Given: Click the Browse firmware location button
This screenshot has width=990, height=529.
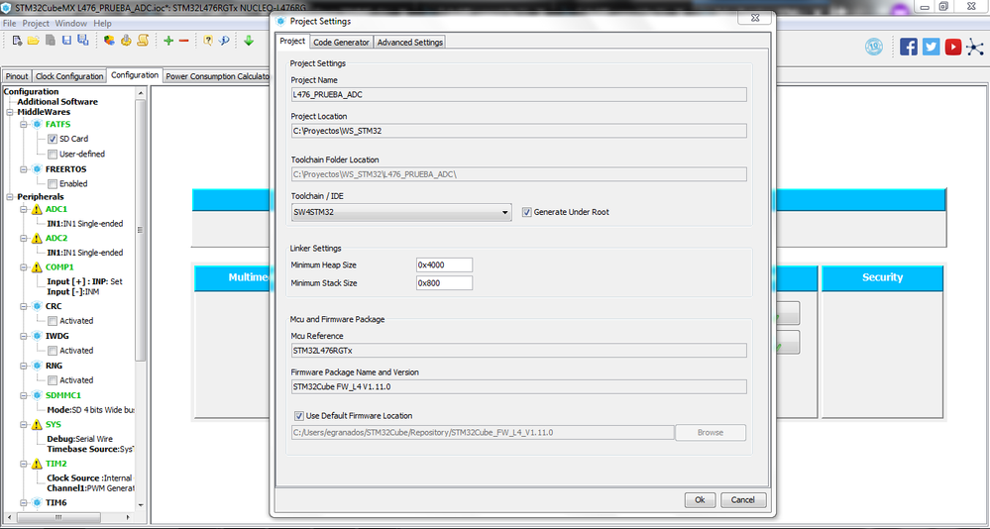Looking at the screenshot, I should click(711, 433).
